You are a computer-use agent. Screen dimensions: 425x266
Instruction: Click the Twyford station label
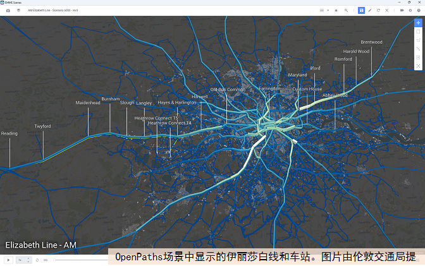[42, 126]
